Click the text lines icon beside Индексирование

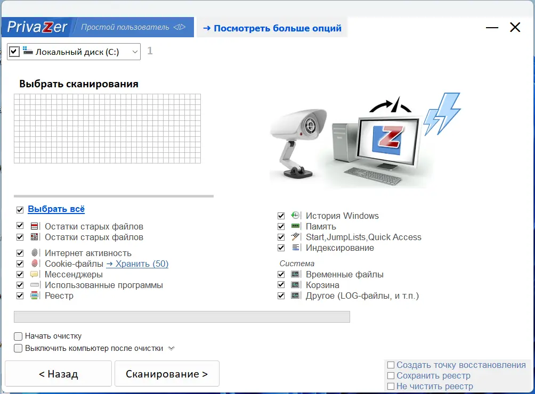[x=296, y=248]
